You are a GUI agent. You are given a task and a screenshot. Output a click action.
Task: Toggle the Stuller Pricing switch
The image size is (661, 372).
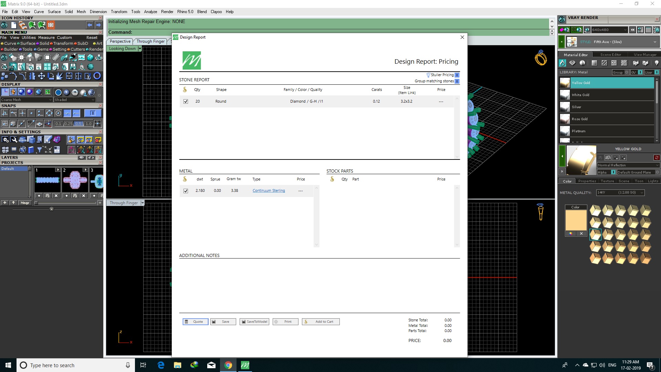click(457, 75)
